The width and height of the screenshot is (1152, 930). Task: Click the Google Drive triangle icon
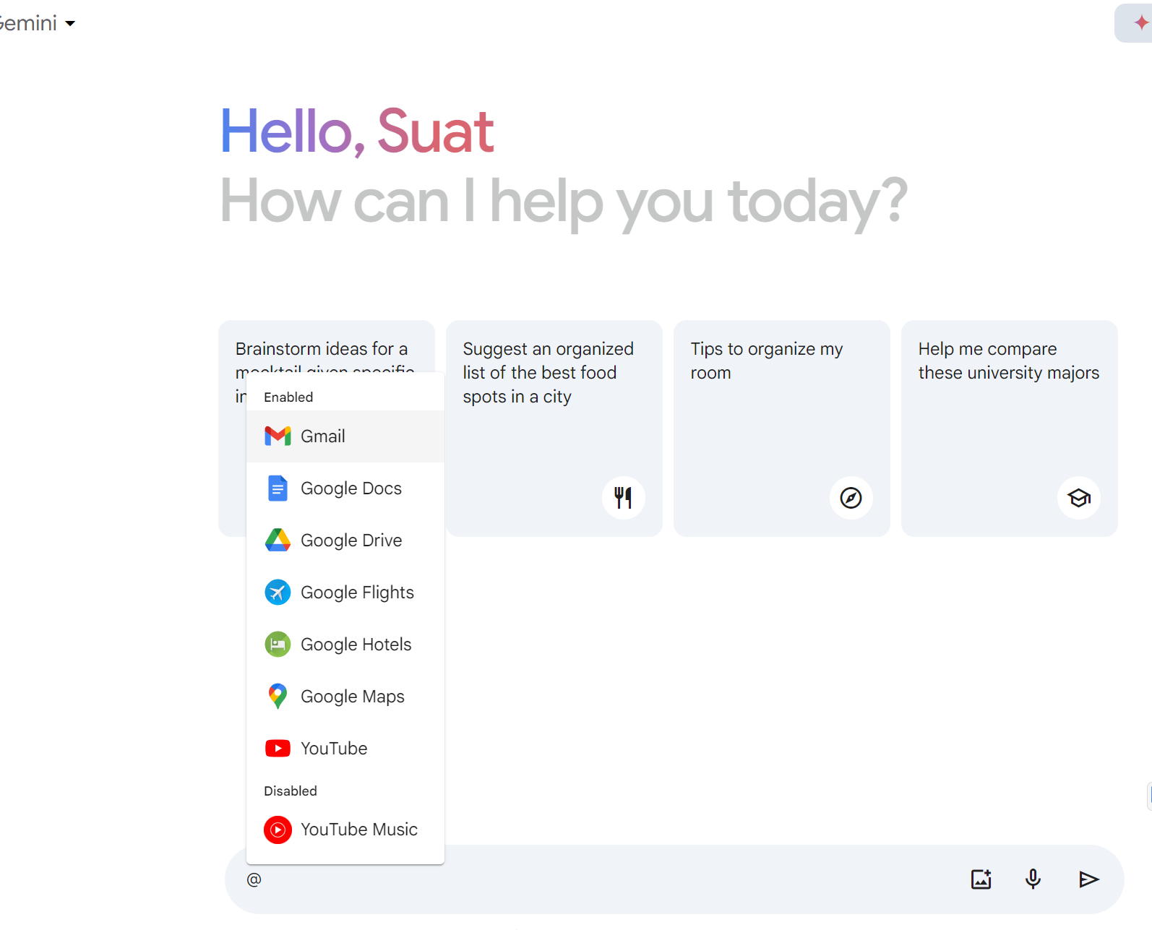[x=278, y=541]
